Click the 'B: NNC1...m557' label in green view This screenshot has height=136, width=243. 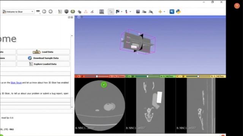coord(136,128)
